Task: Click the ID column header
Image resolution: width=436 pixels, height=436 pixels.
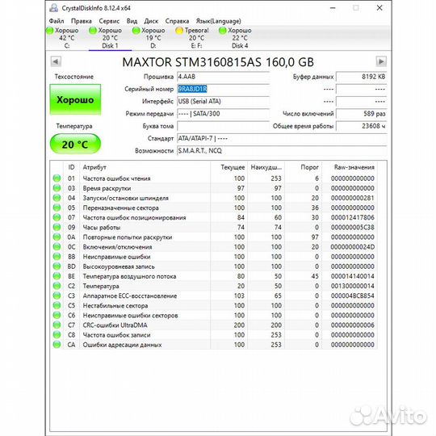Action: [x=72, y=167]
